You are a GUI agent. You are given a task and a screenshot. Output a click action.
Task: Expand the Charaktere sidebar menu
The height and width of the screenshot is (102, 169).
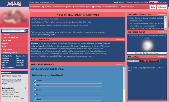[14, 40]
